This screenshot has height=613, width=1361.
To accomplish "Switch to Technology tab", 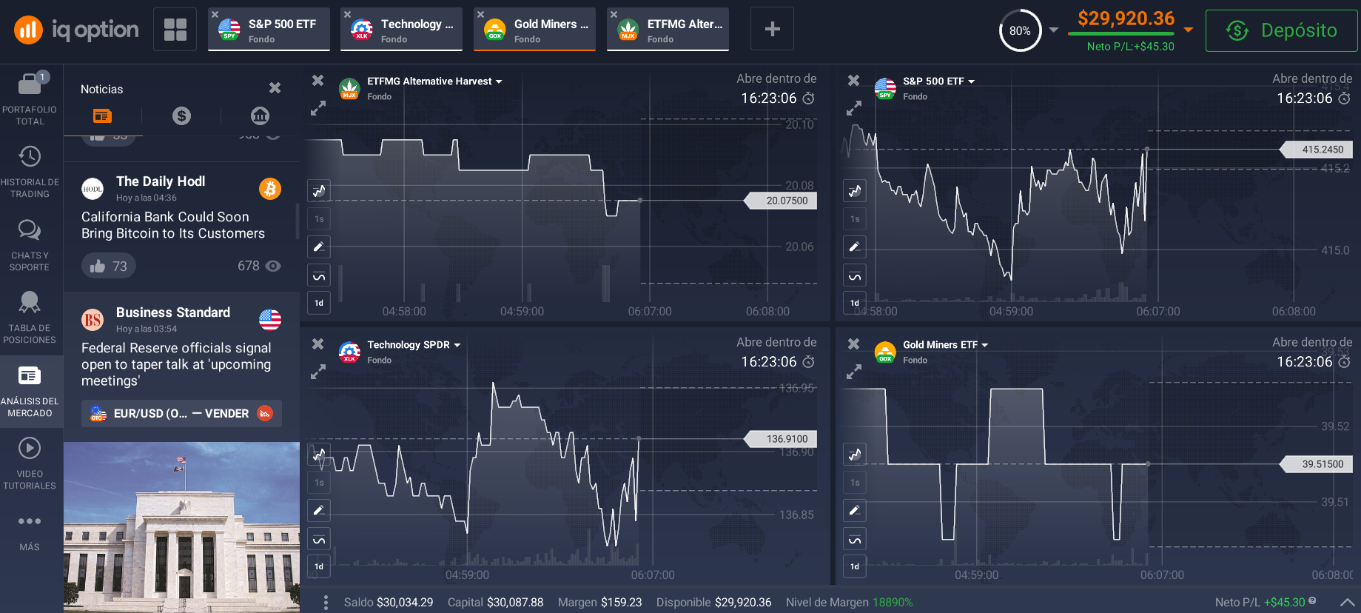I will pos(402,30).
